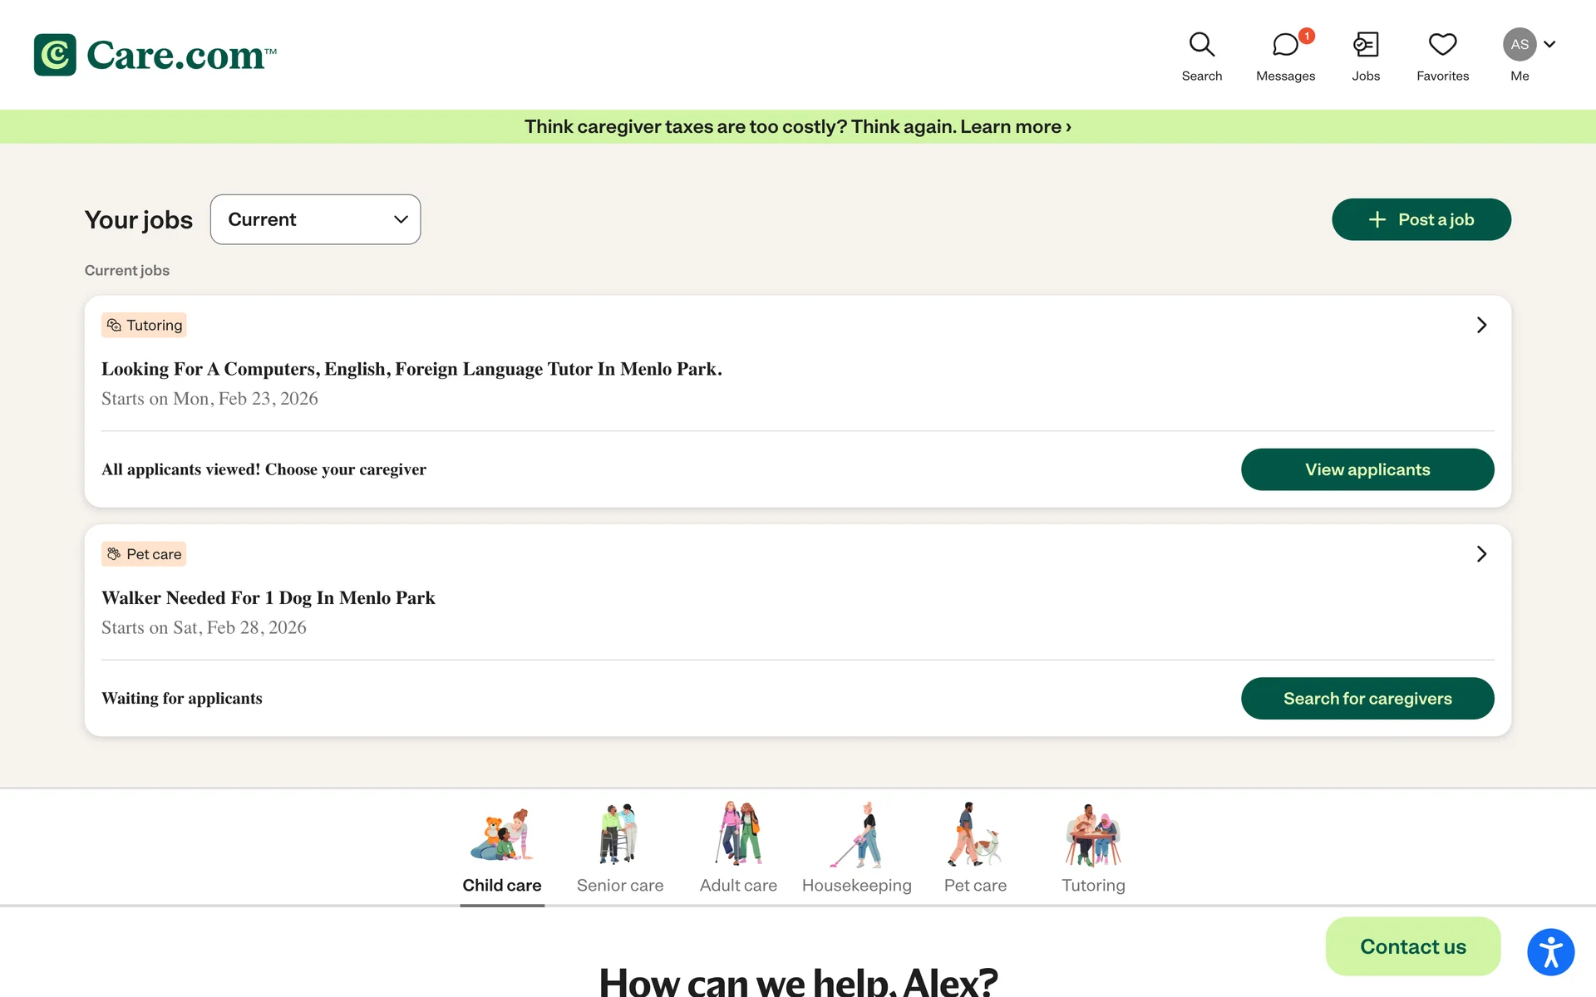1596x997 pixels.
Task: Open Messages with unread notification badge
Action: pyautogui.click(x=1285, y=56)
